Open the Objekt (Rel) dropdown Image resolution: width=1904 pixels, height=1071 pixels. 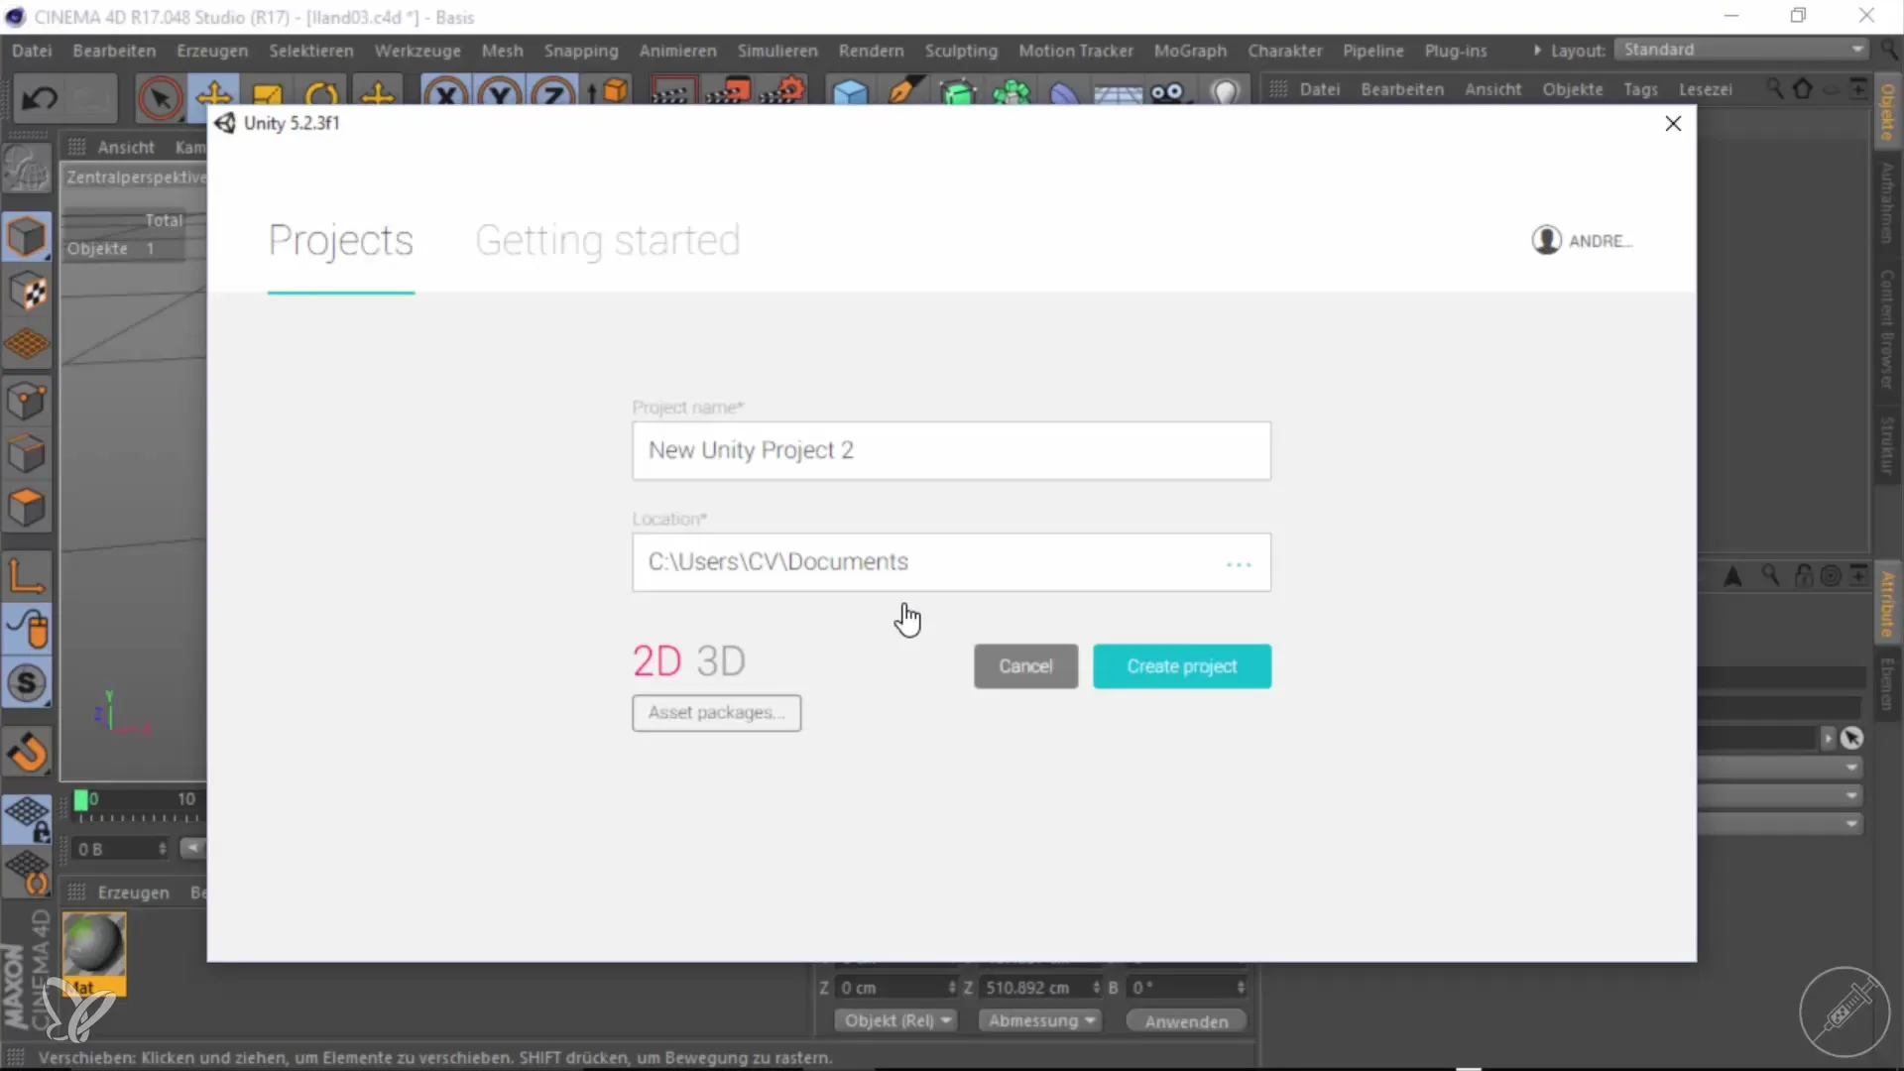895,1020
